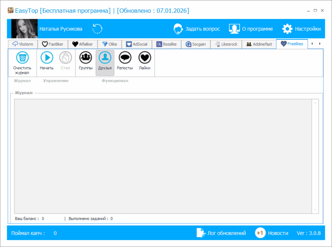Open the О программе info
Viewport: 332px width, 247px height.
[251, 29]
